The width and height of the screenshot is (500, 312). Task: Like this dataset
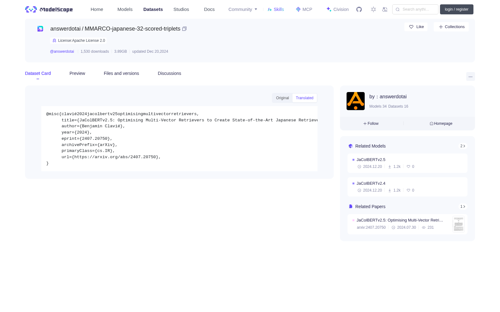(416, 27)
